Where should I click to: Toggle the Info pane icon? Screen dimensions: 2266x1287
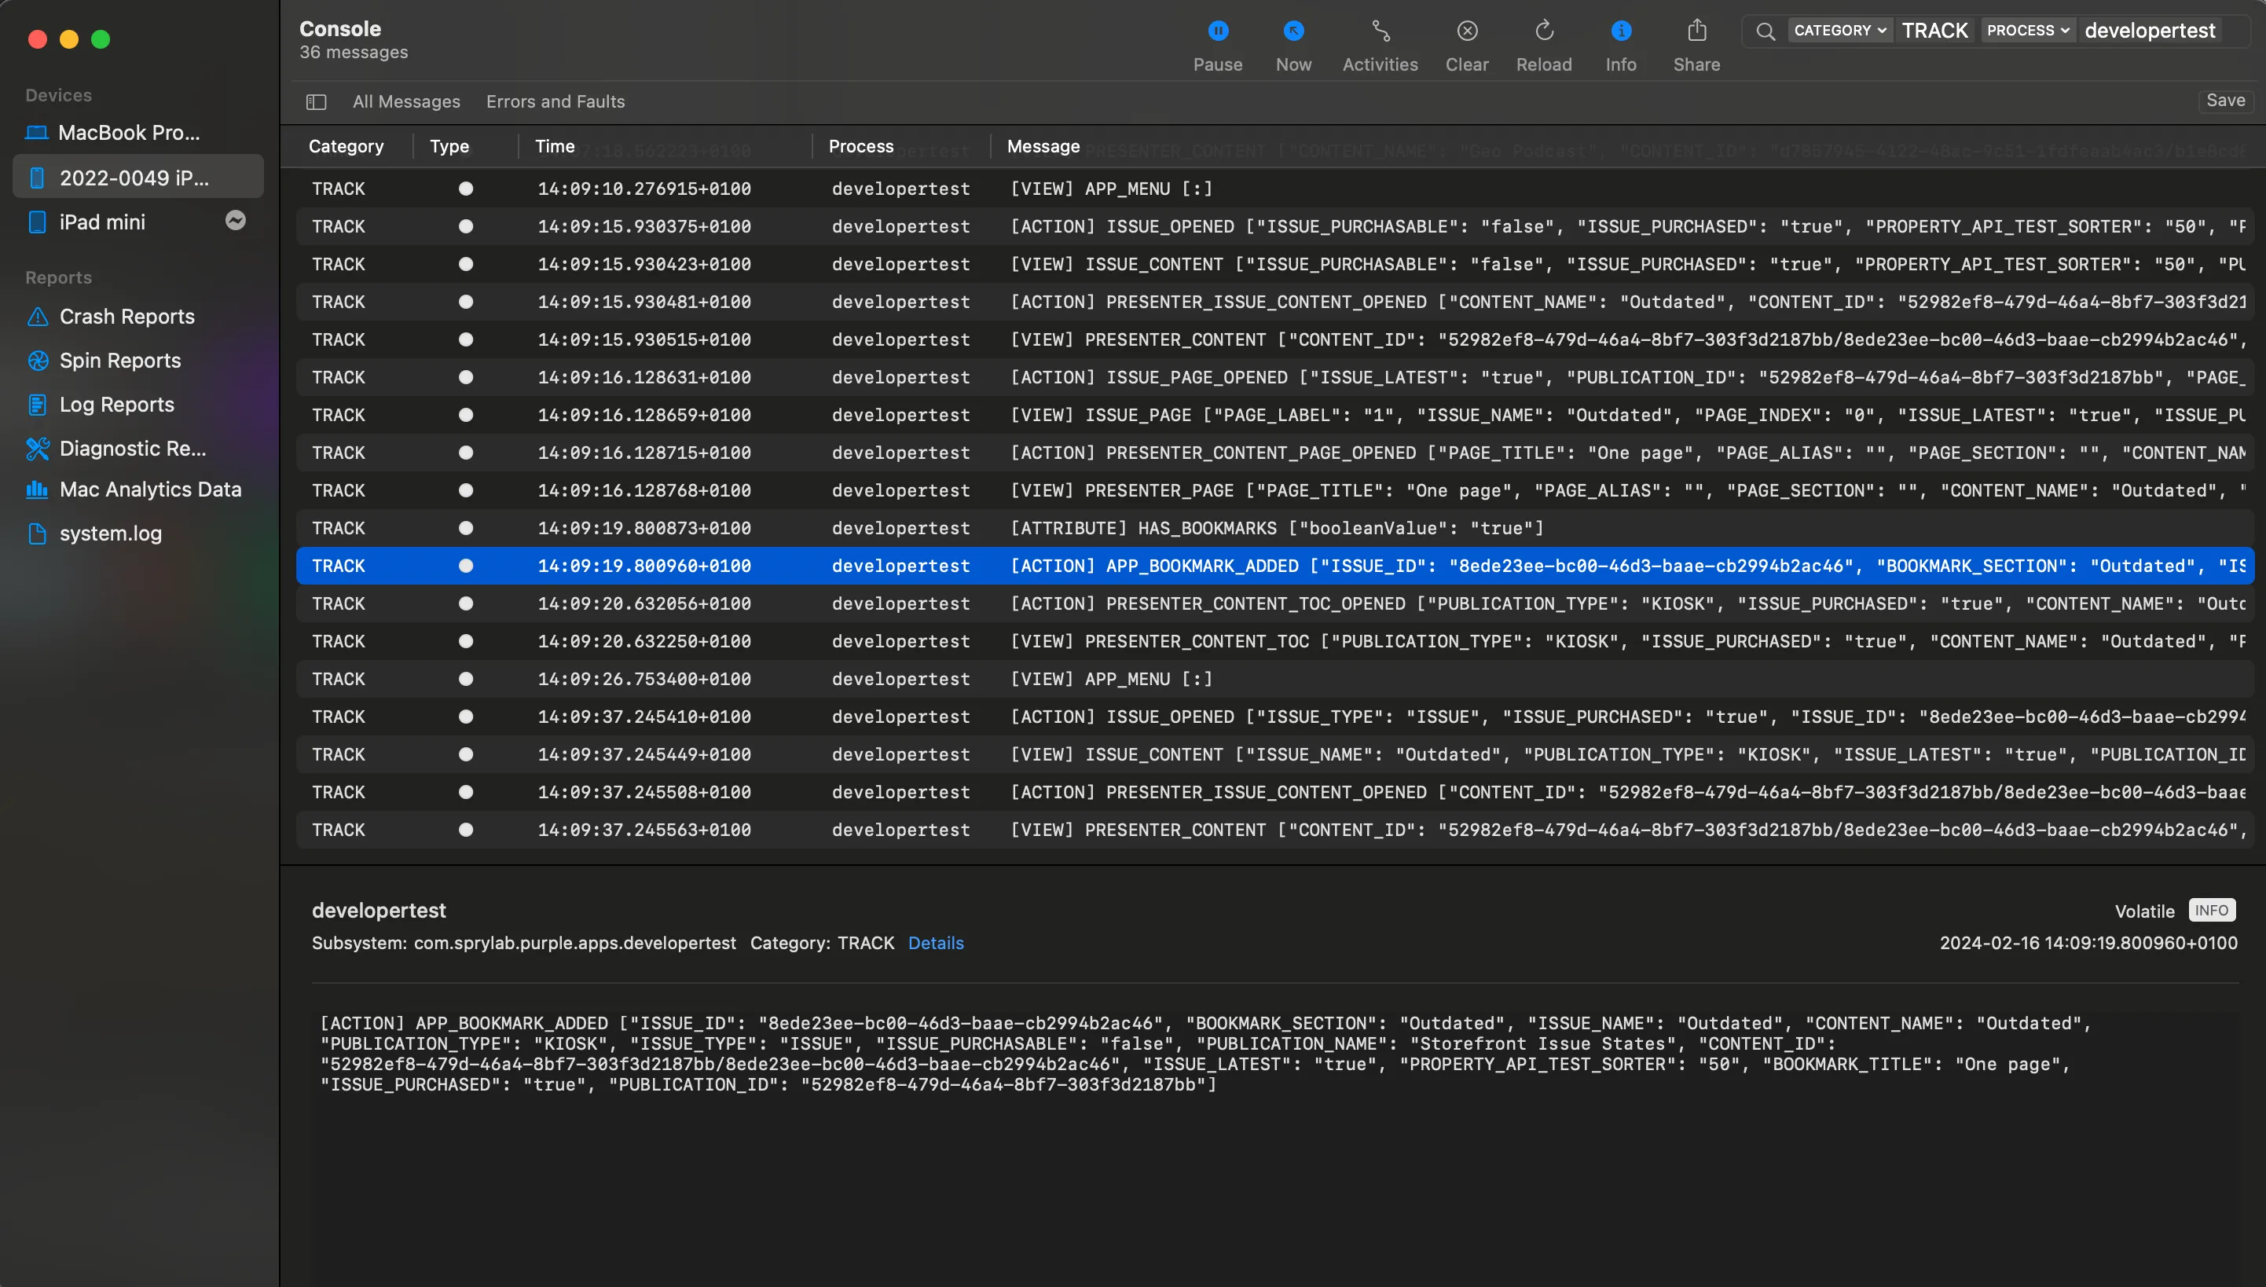(x=1620, y=31)
